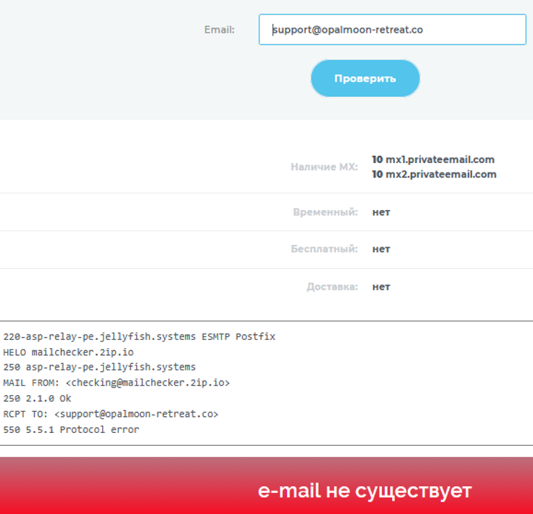The height and width of the screenshot is (514, 533).
Task: Click the нет value beside Бесплатный
Action: tap(381, 249)
